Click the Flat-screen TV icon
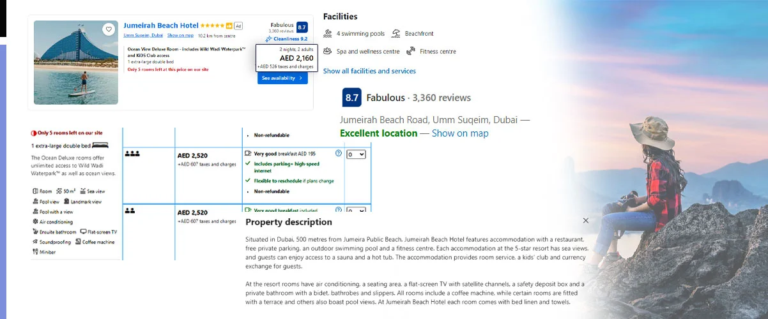Viewport: 768px width, 319px height. tap(83, 232)
